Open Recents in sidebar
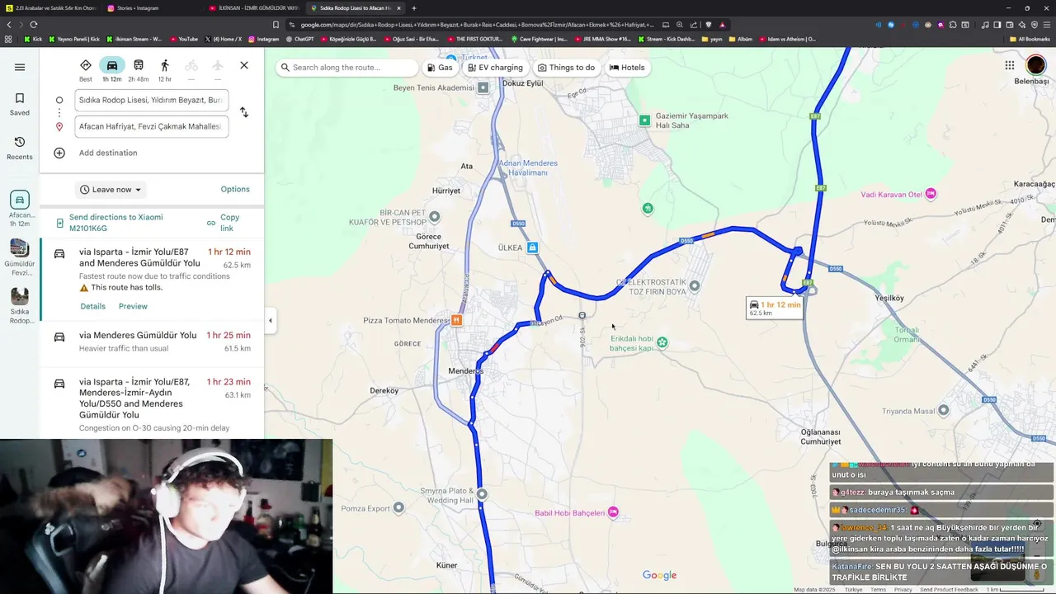 tap(20, 148)
